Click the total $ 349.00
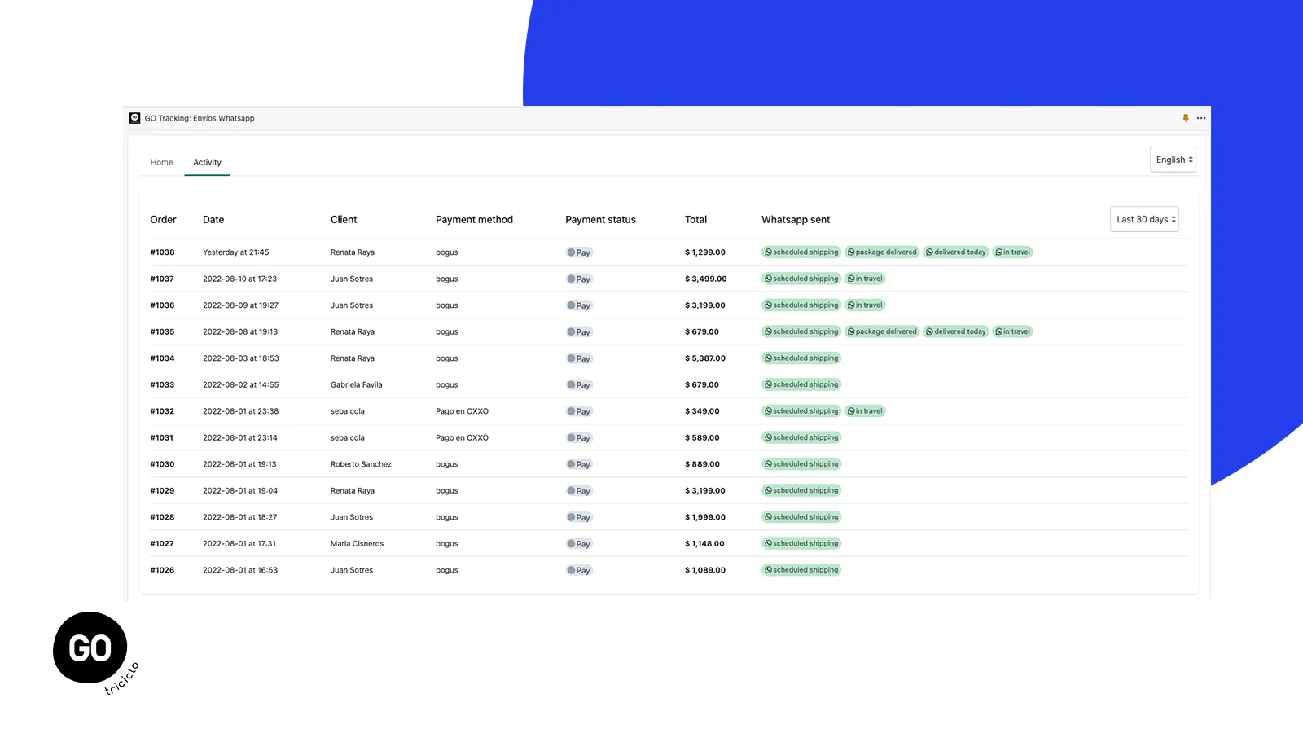 (702, 411)
